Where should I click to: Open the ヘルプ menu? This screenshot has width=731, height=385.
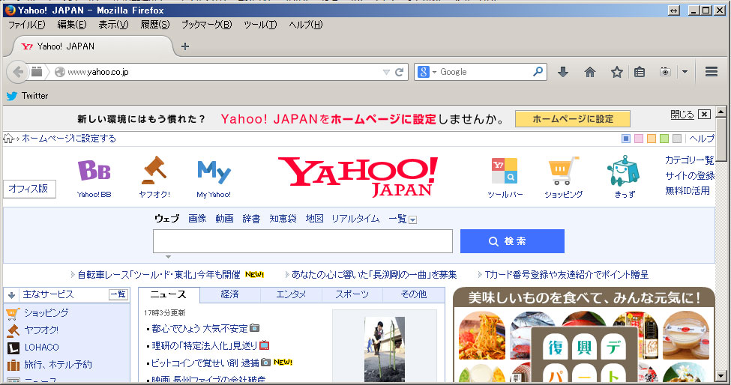coord(305,25)
